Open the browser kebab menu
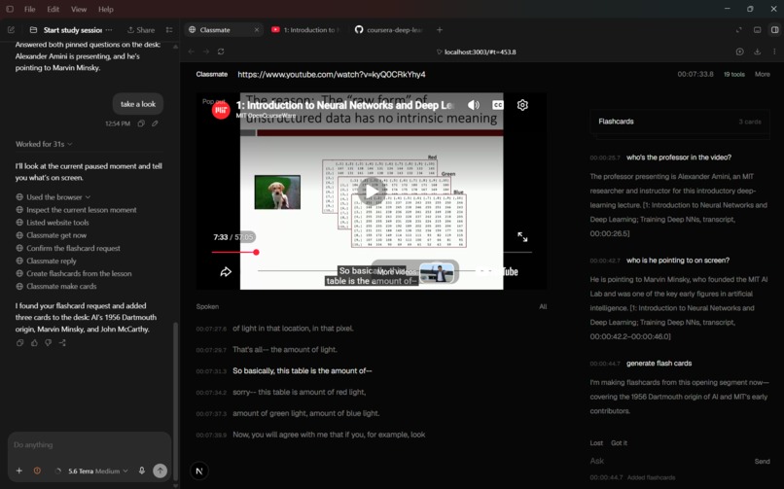This screenshot has height=489, width=784. 774,52
